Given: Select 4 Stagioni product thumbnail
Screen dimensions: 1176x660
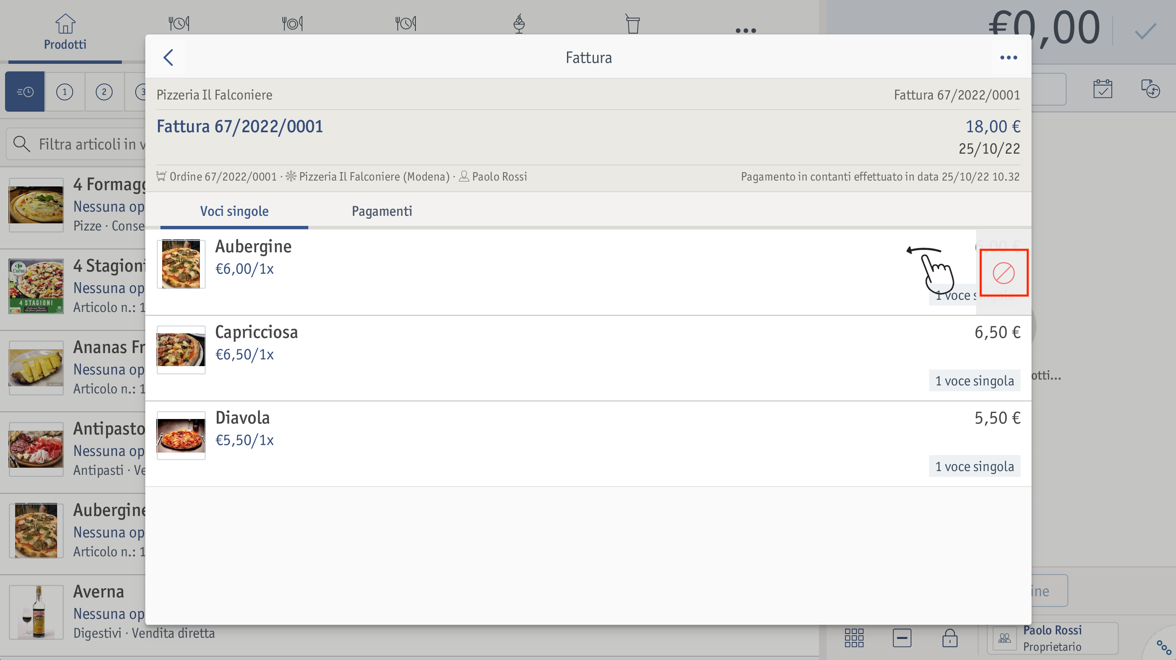Looking at the screenshot, I should (36, 286).
